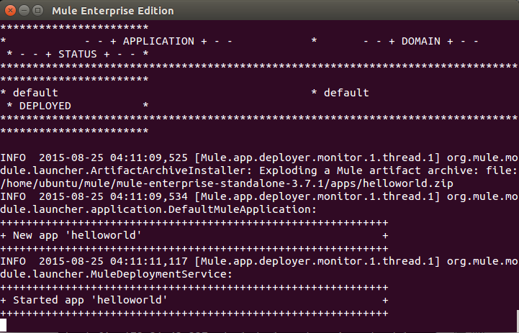Screen dimensions: 519x333
Task: Click the terminal scrollbar thumb at right edge
Action: point(518,321)
